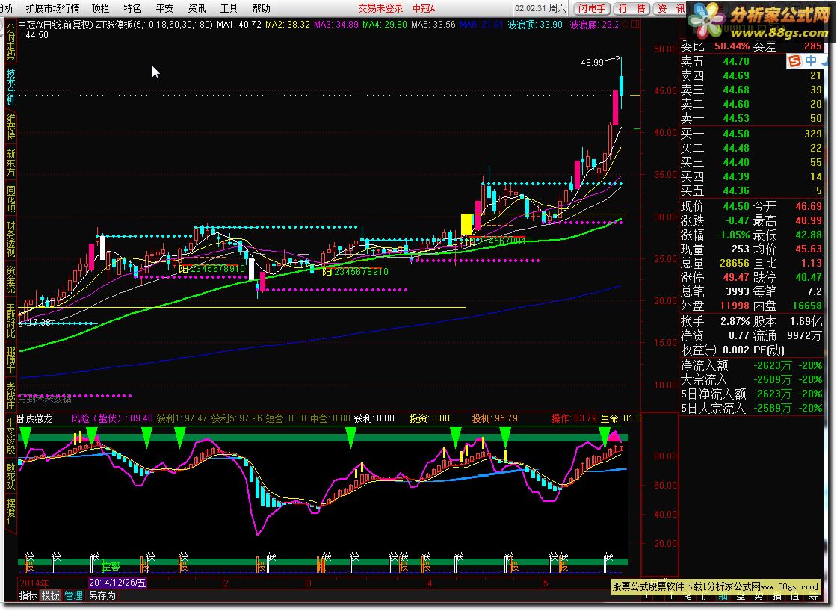837x611 pixels.
Task: Open the 工具 menu
Action: pos(229,8)
